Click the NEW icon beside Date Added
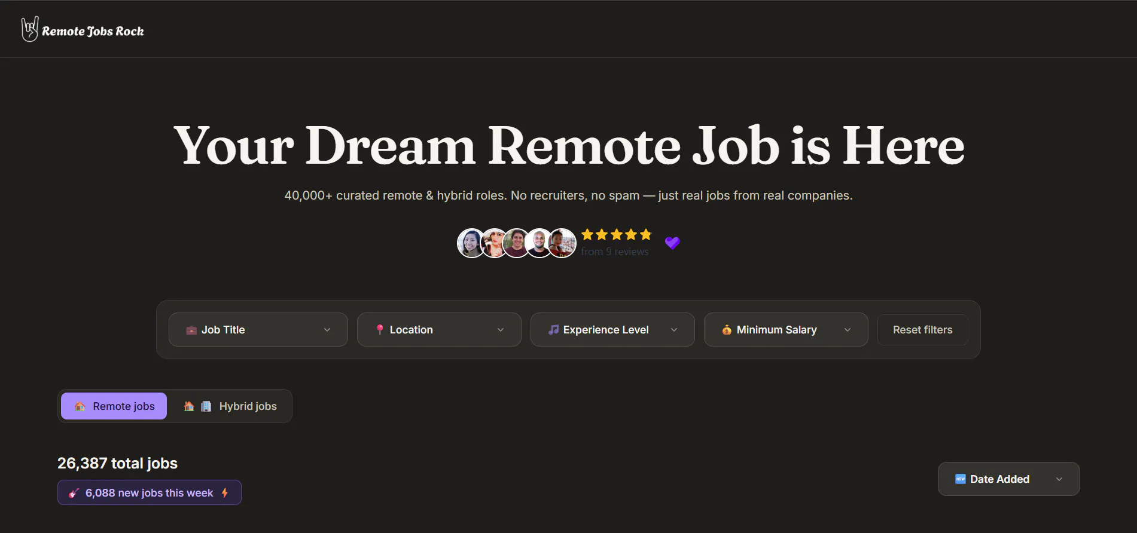 pyautogui.click(x=961, y=479)
